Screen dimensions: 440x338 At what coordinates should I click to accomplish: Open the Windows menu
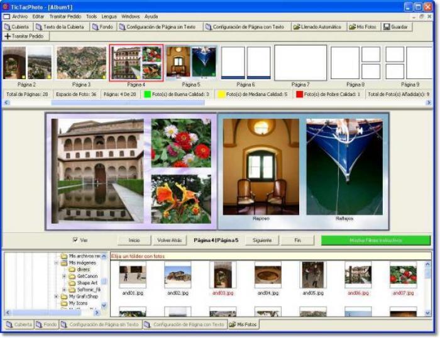(131, 16)
